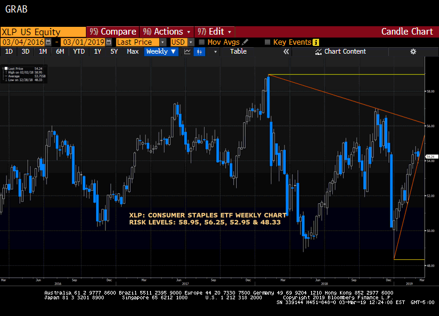Image resolution: width=439 pixels, height=316 pixels.
Task: Click the 'High on 02/02/18' legend entry
Action: (x=25, y=72)
